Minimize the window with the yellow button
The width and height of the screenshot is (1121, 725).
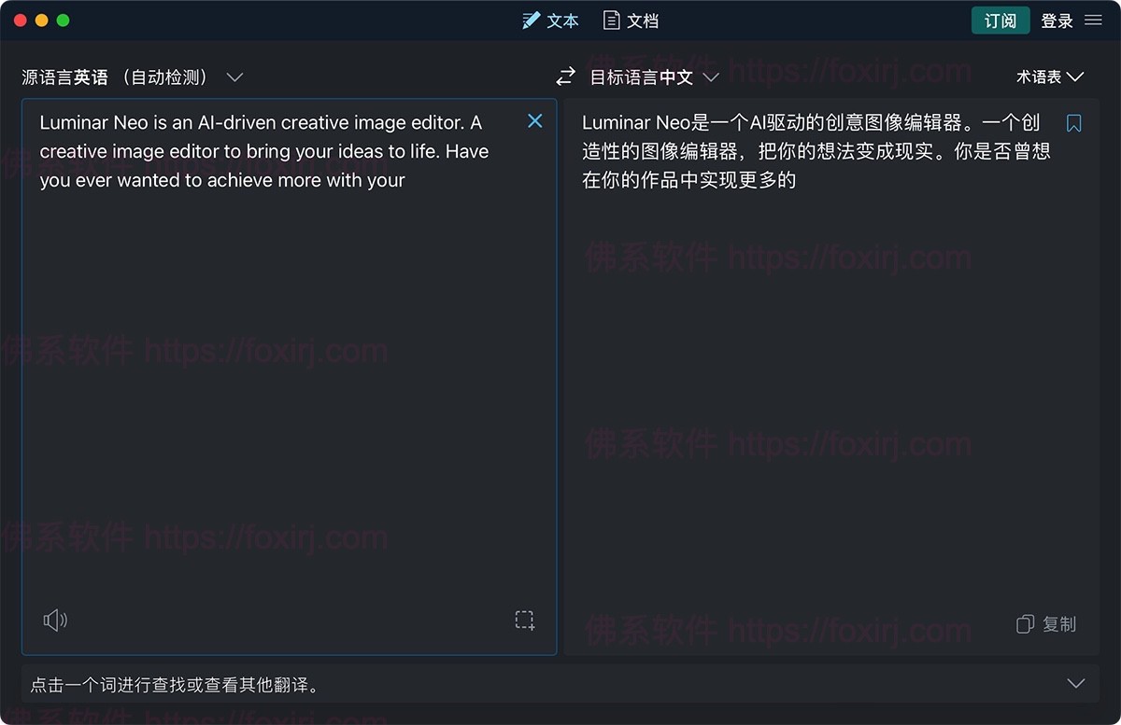[x=42, y=21]
